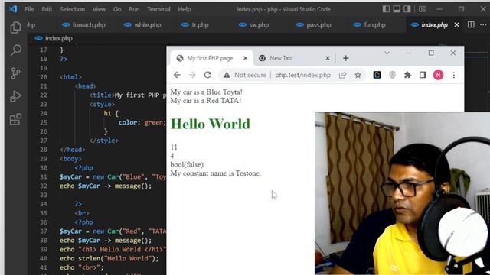
Task: Open the Chrome profile avatar N
Action: (x=438, y=75)
